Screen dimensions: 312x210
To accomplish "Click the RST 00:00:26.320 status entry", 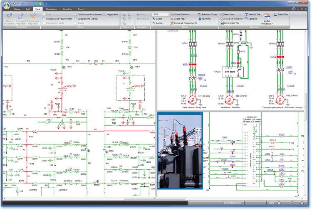I will tap(232, 203).
